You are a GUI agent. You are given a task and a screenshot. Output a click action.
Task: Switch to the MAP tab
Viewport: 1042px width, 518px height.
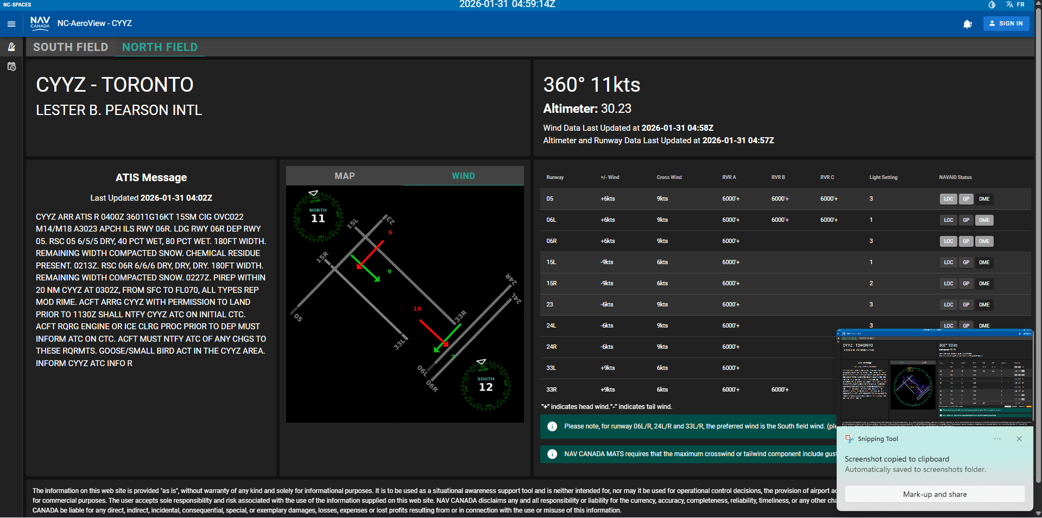[x=345, y=176]
